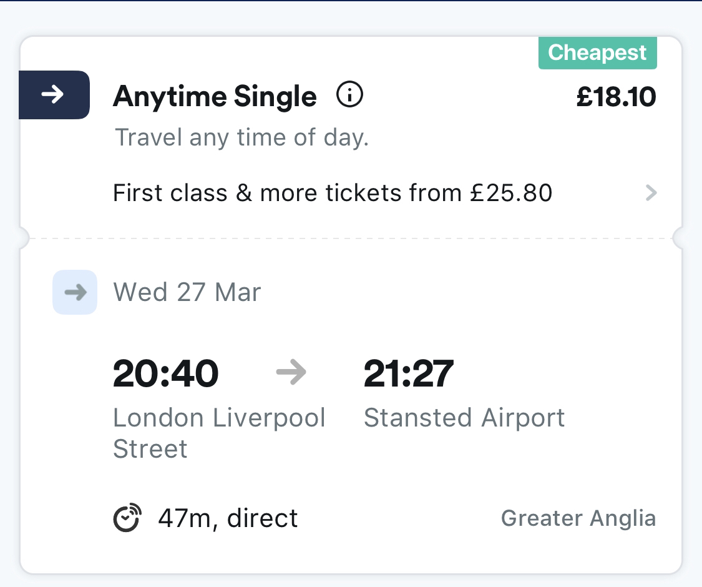Viewport: 702px width, 587px height.
Task: Click the 21:27 arrival time
Action: pos(408,373)
